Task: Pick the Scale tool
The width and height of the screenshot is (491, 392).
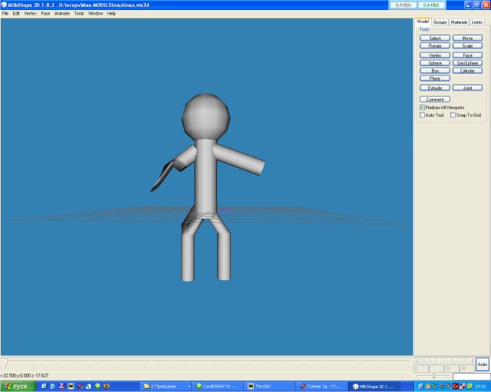Action: coord(467,46)
